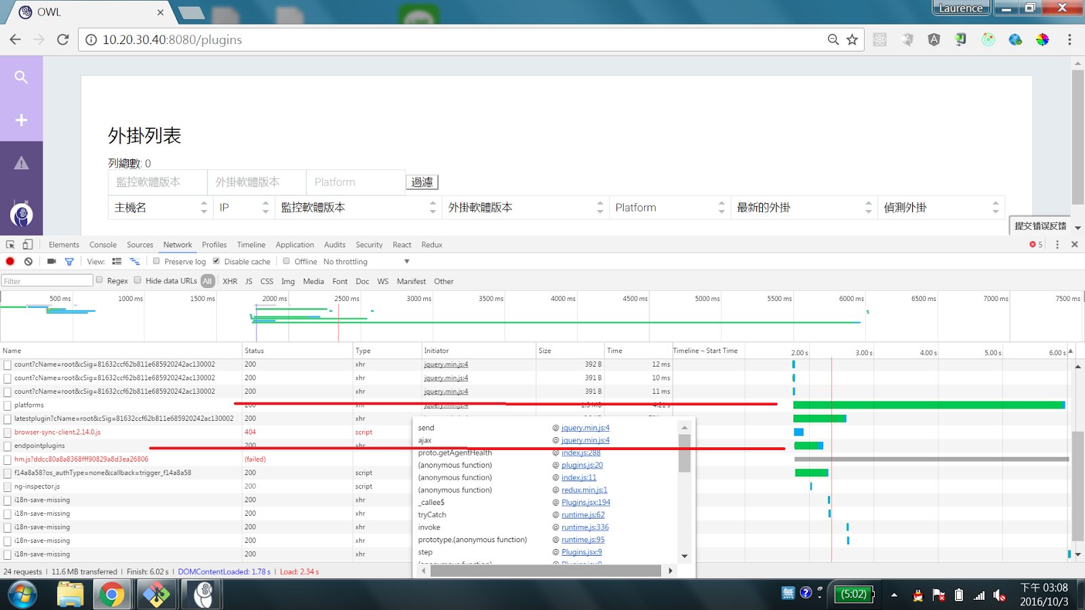The width and height of the screenshot is (1085, 610).
Task: Check the ng-inspector.js row checkbox
Action: tap(7, 487)
